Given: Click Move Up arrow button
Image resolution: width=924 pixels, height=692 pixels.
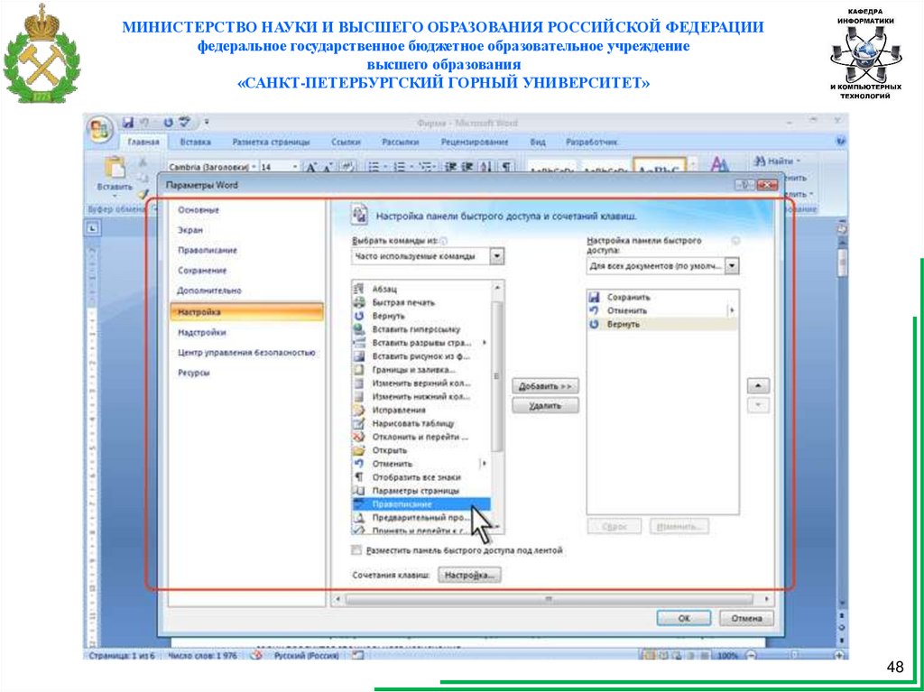Looking at the screenshot, I should (x=758, y=386).
